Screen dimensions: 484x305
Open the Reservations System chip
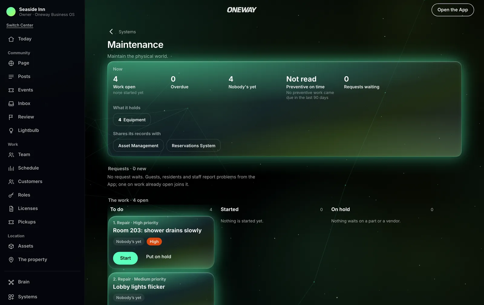point(194,146)
